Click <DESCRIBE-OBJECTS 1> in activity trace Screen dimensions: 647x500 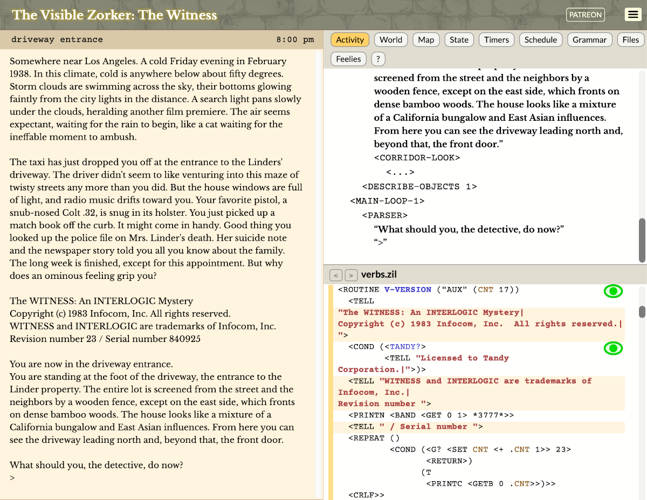[x=419, y=187]
